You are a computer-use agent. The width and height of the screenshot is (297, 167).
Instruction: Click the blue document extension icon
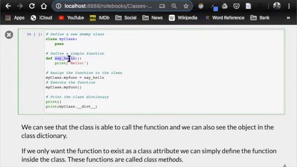click(248, 6)
